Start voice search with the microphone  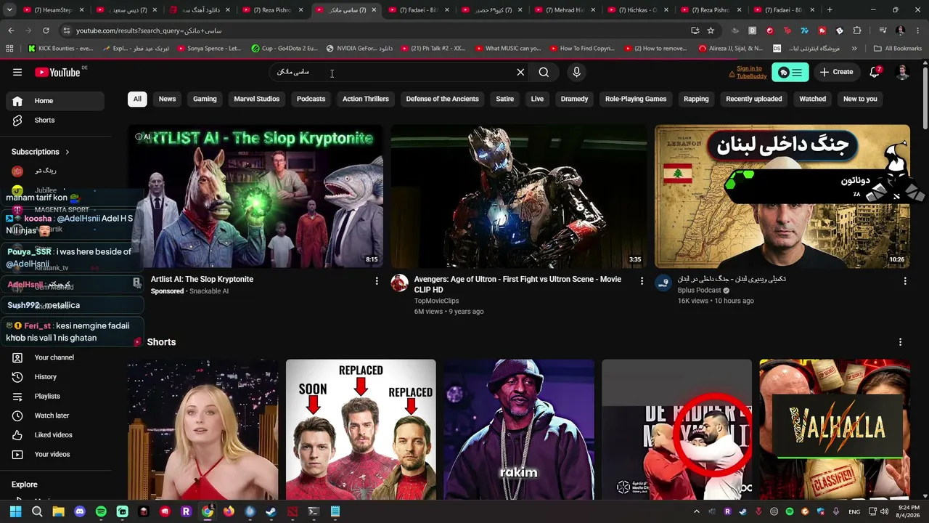(x=576, y=72)
